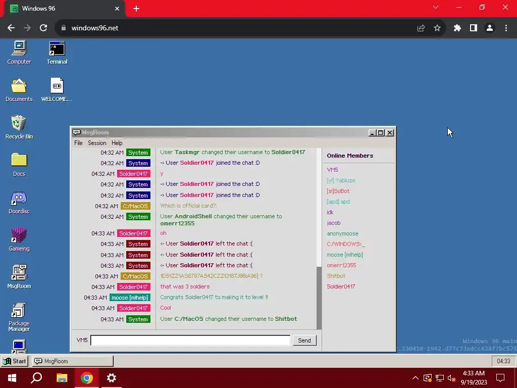Open File Explorer from Windows taskbar
Image resolution: width=517 pixels, height=388 pixels.
coord(62,378)
